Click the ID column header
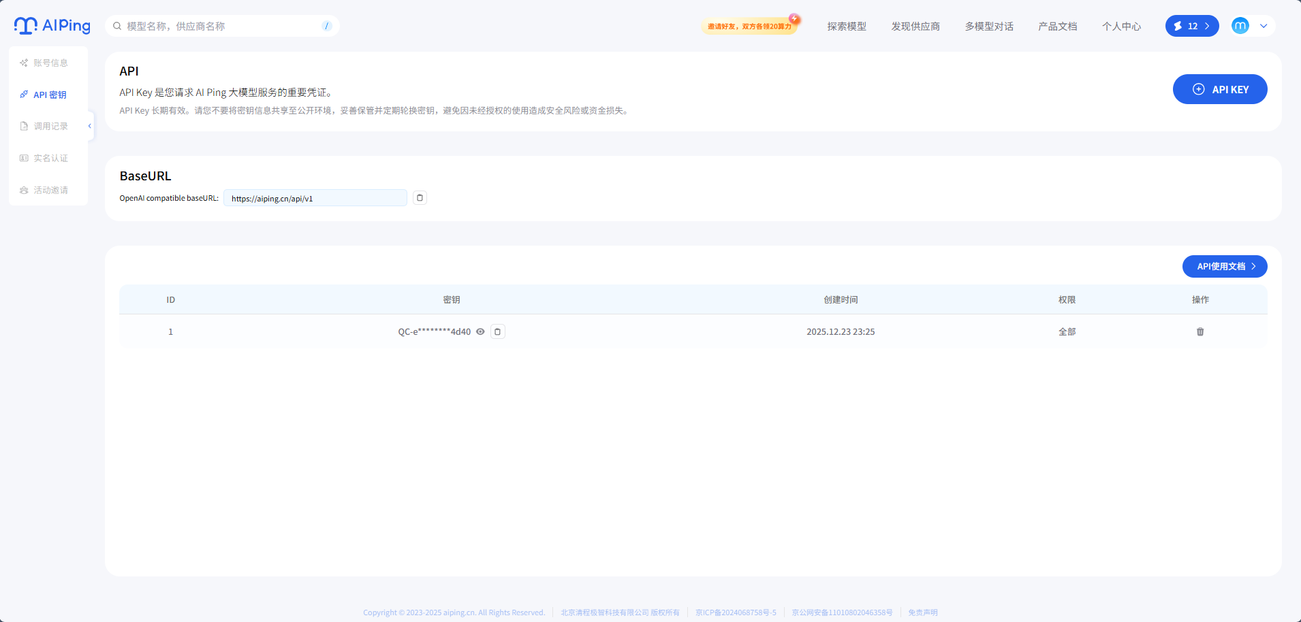The width and height of the screenshot is (1301, 622). (x=171, y=299)
